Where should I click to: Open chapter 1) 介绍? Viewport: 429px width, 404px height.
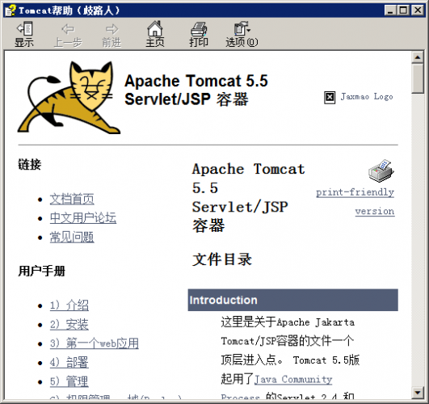click(69, 305)
